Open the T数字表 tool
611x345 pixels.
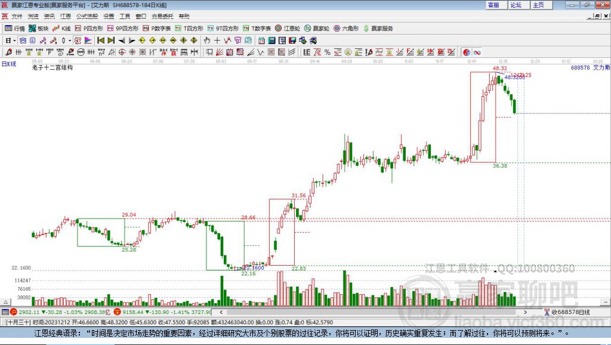257,29
